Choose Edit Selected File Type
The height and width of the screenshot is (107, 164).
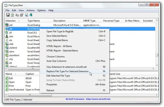point(74,76)
